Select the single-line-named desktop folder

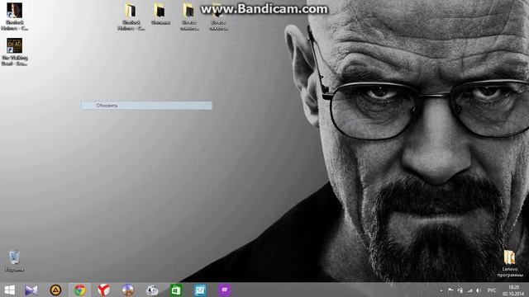[160, 15]
